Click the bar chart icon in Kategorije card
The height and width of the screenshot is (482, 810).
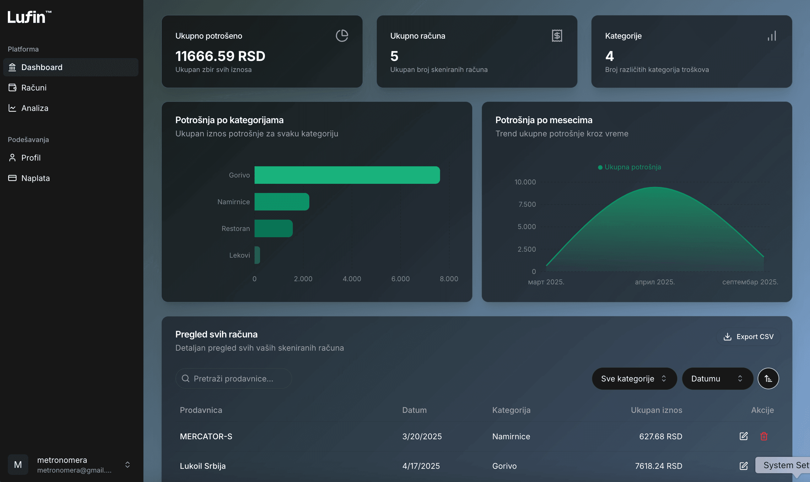(x=772, y=36)
